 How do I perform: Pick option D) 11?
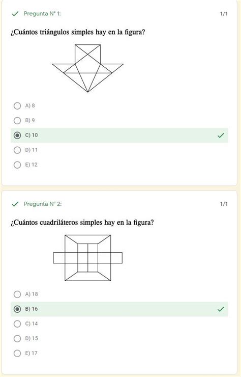pos(17,150)
